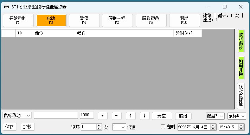Exit via the 退出 F10 button
250x135 pixels.
[185, 20]
